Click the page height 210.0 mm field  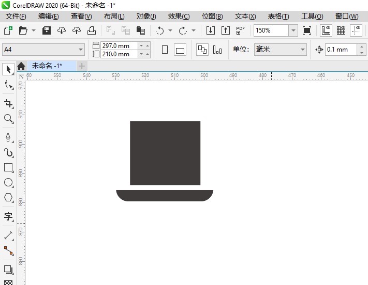(x=119, y=54)
